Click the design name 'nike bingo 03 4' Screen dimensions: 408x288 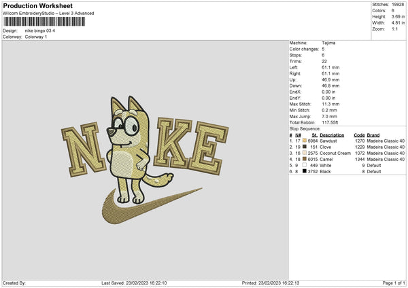point(40,31)
